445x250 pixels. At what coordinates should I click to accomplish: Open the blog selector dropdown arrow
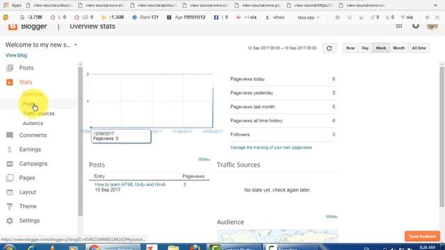pos(76,44)
